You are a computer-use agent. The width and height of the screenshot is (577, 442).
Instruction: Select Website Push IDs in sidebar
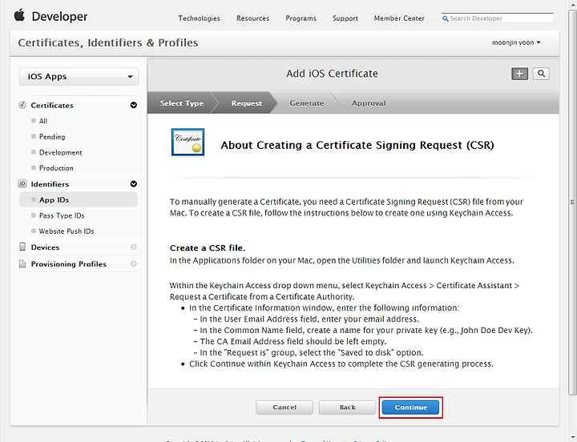coord(67,231)
